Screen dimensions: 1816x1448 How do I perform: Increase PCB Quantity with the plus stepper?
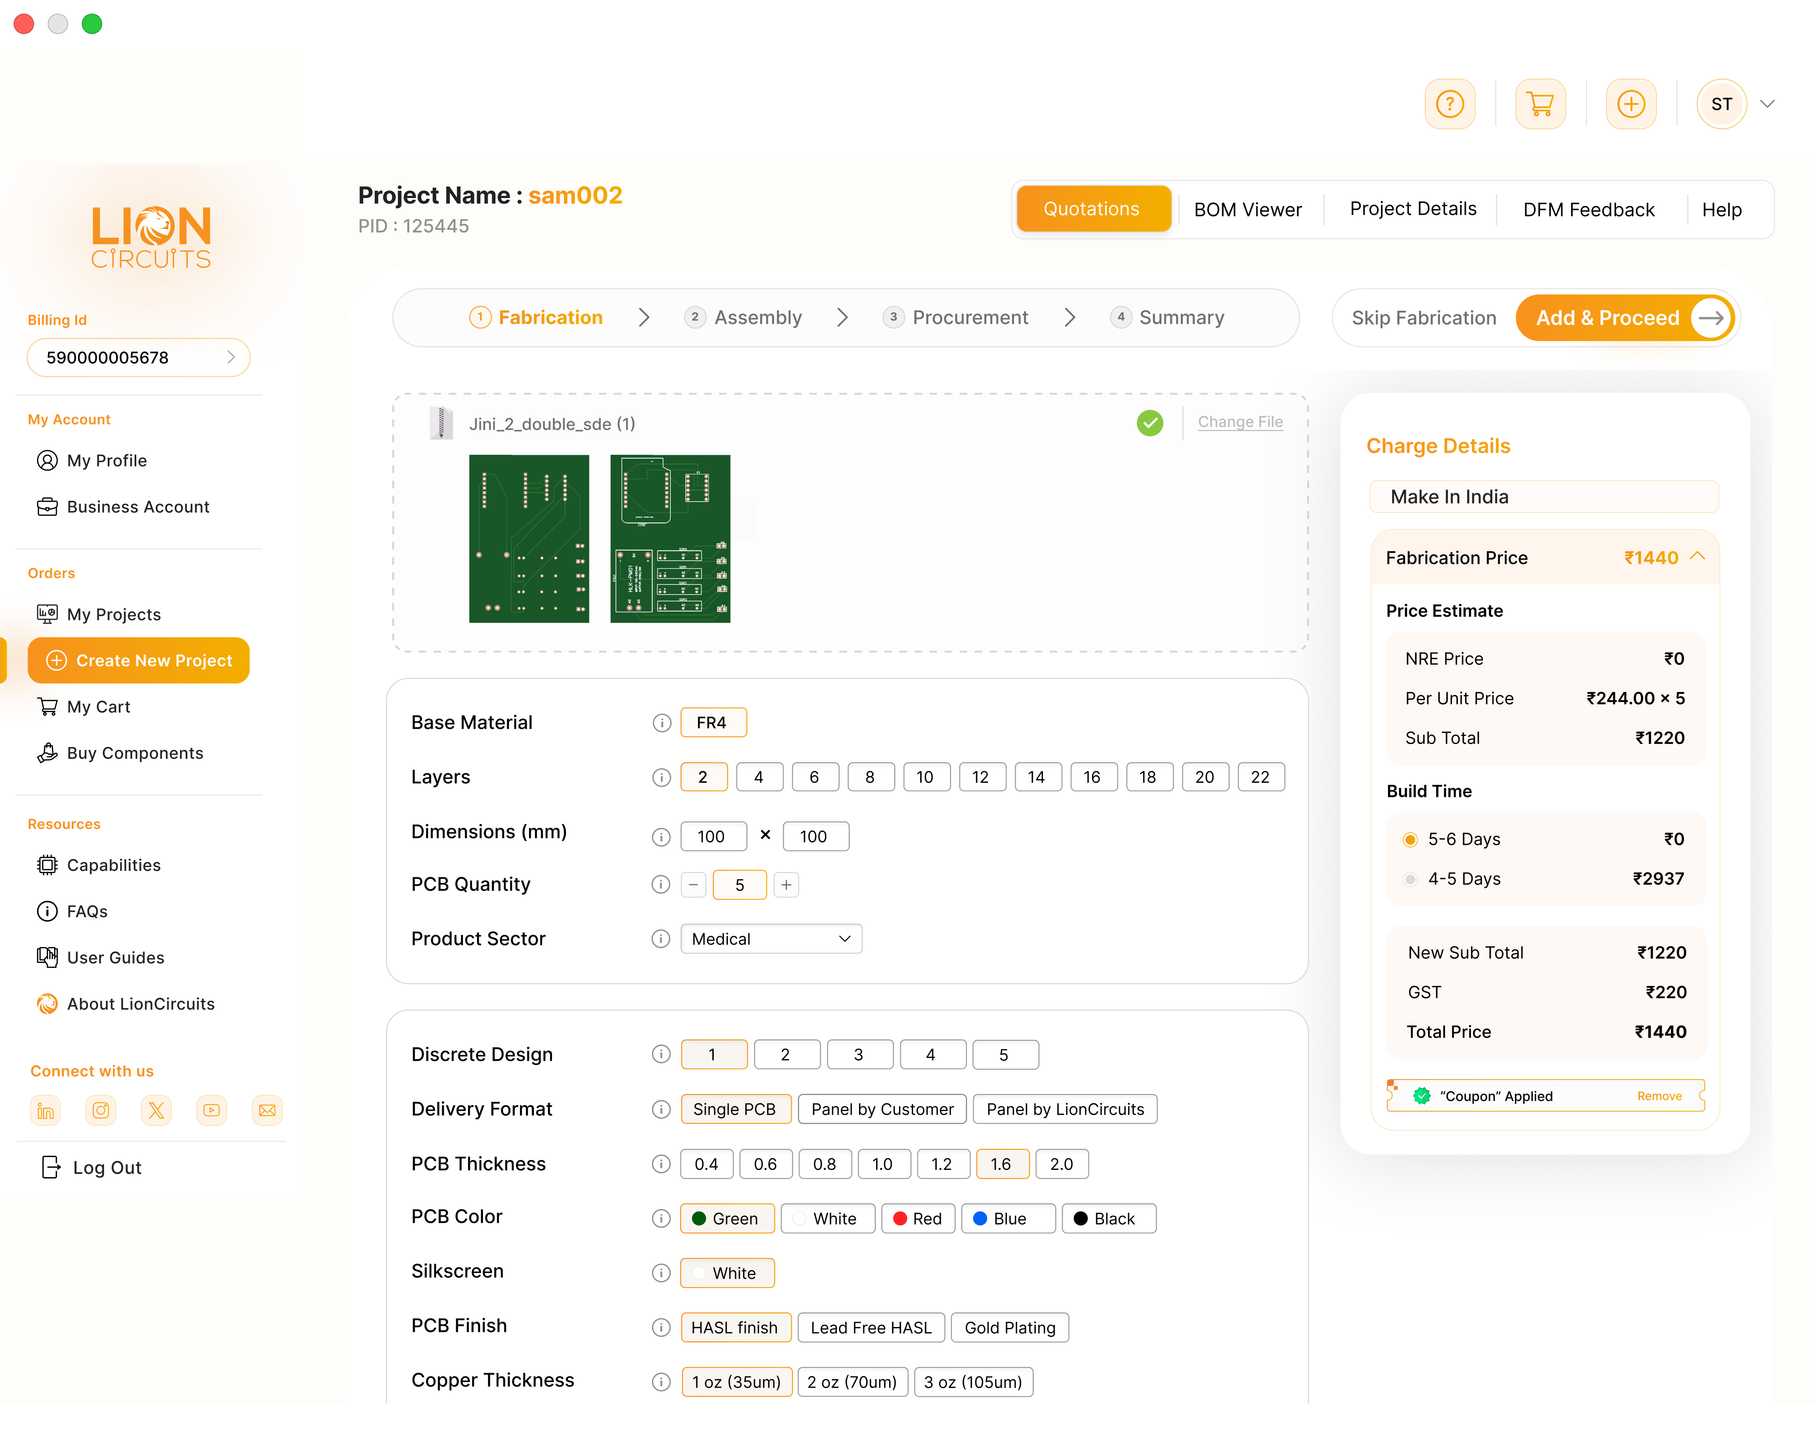[786, 885]
